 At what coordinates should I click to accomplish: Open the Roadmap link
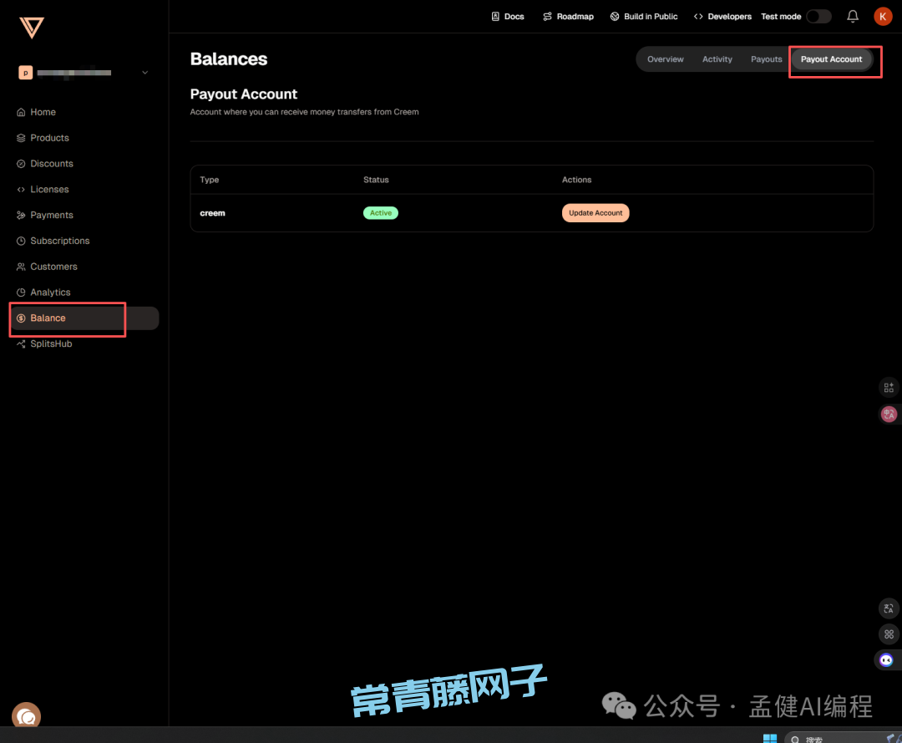(x=568, y=17)
